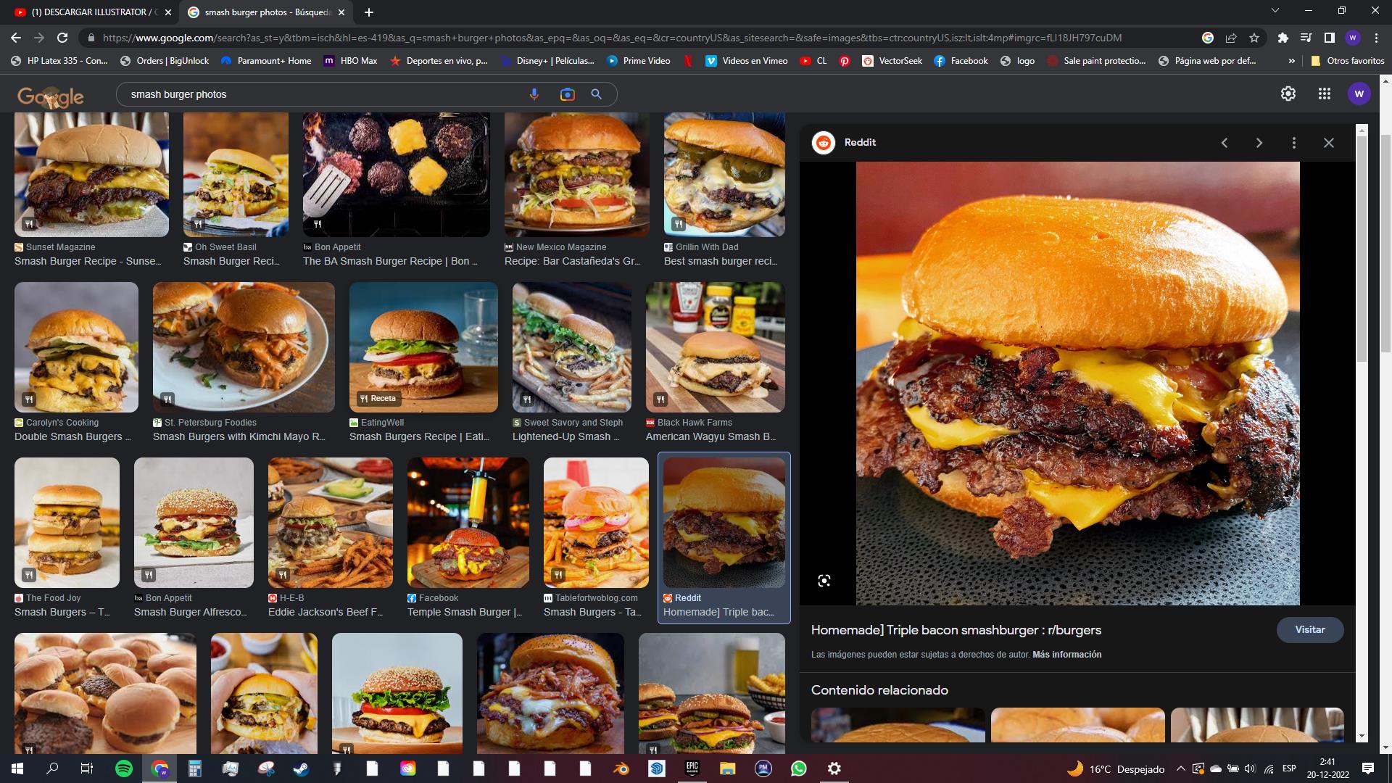
Task: Open Spotify from the taskbar
Action: (x=124, y=768)
